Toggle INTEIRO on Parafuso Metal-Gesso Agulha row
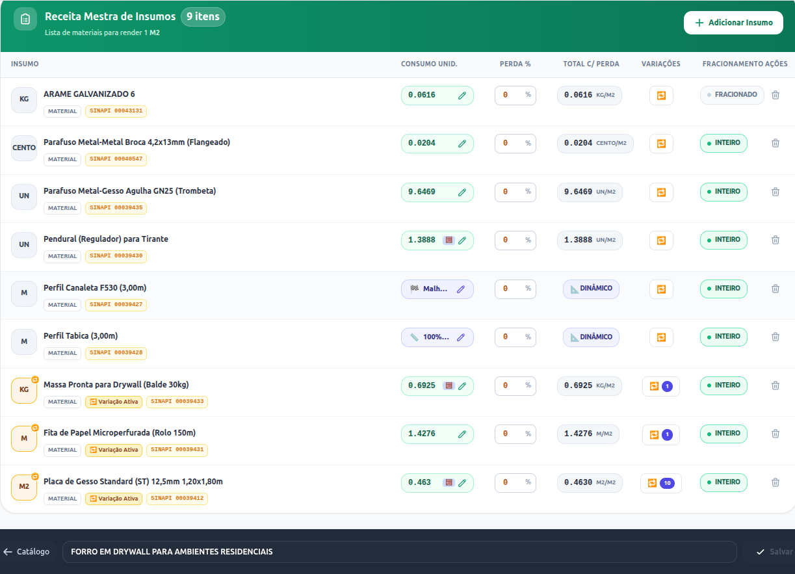Image resolution: width=795 pixels, height=574 pixels. [x=723, y=192]
